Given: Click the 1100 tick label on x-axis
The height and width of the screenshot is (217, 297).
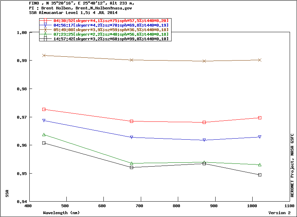Looking at the screenshot, I should 289,206.
